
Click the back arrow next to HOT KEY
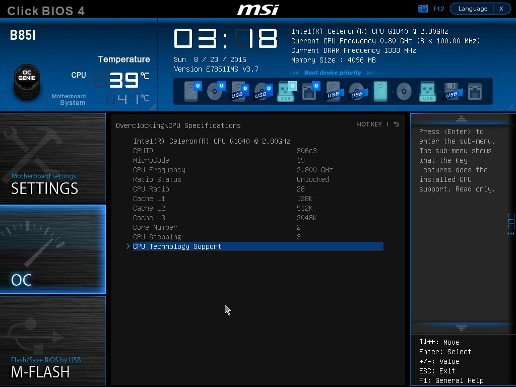[x=397, y=124]
